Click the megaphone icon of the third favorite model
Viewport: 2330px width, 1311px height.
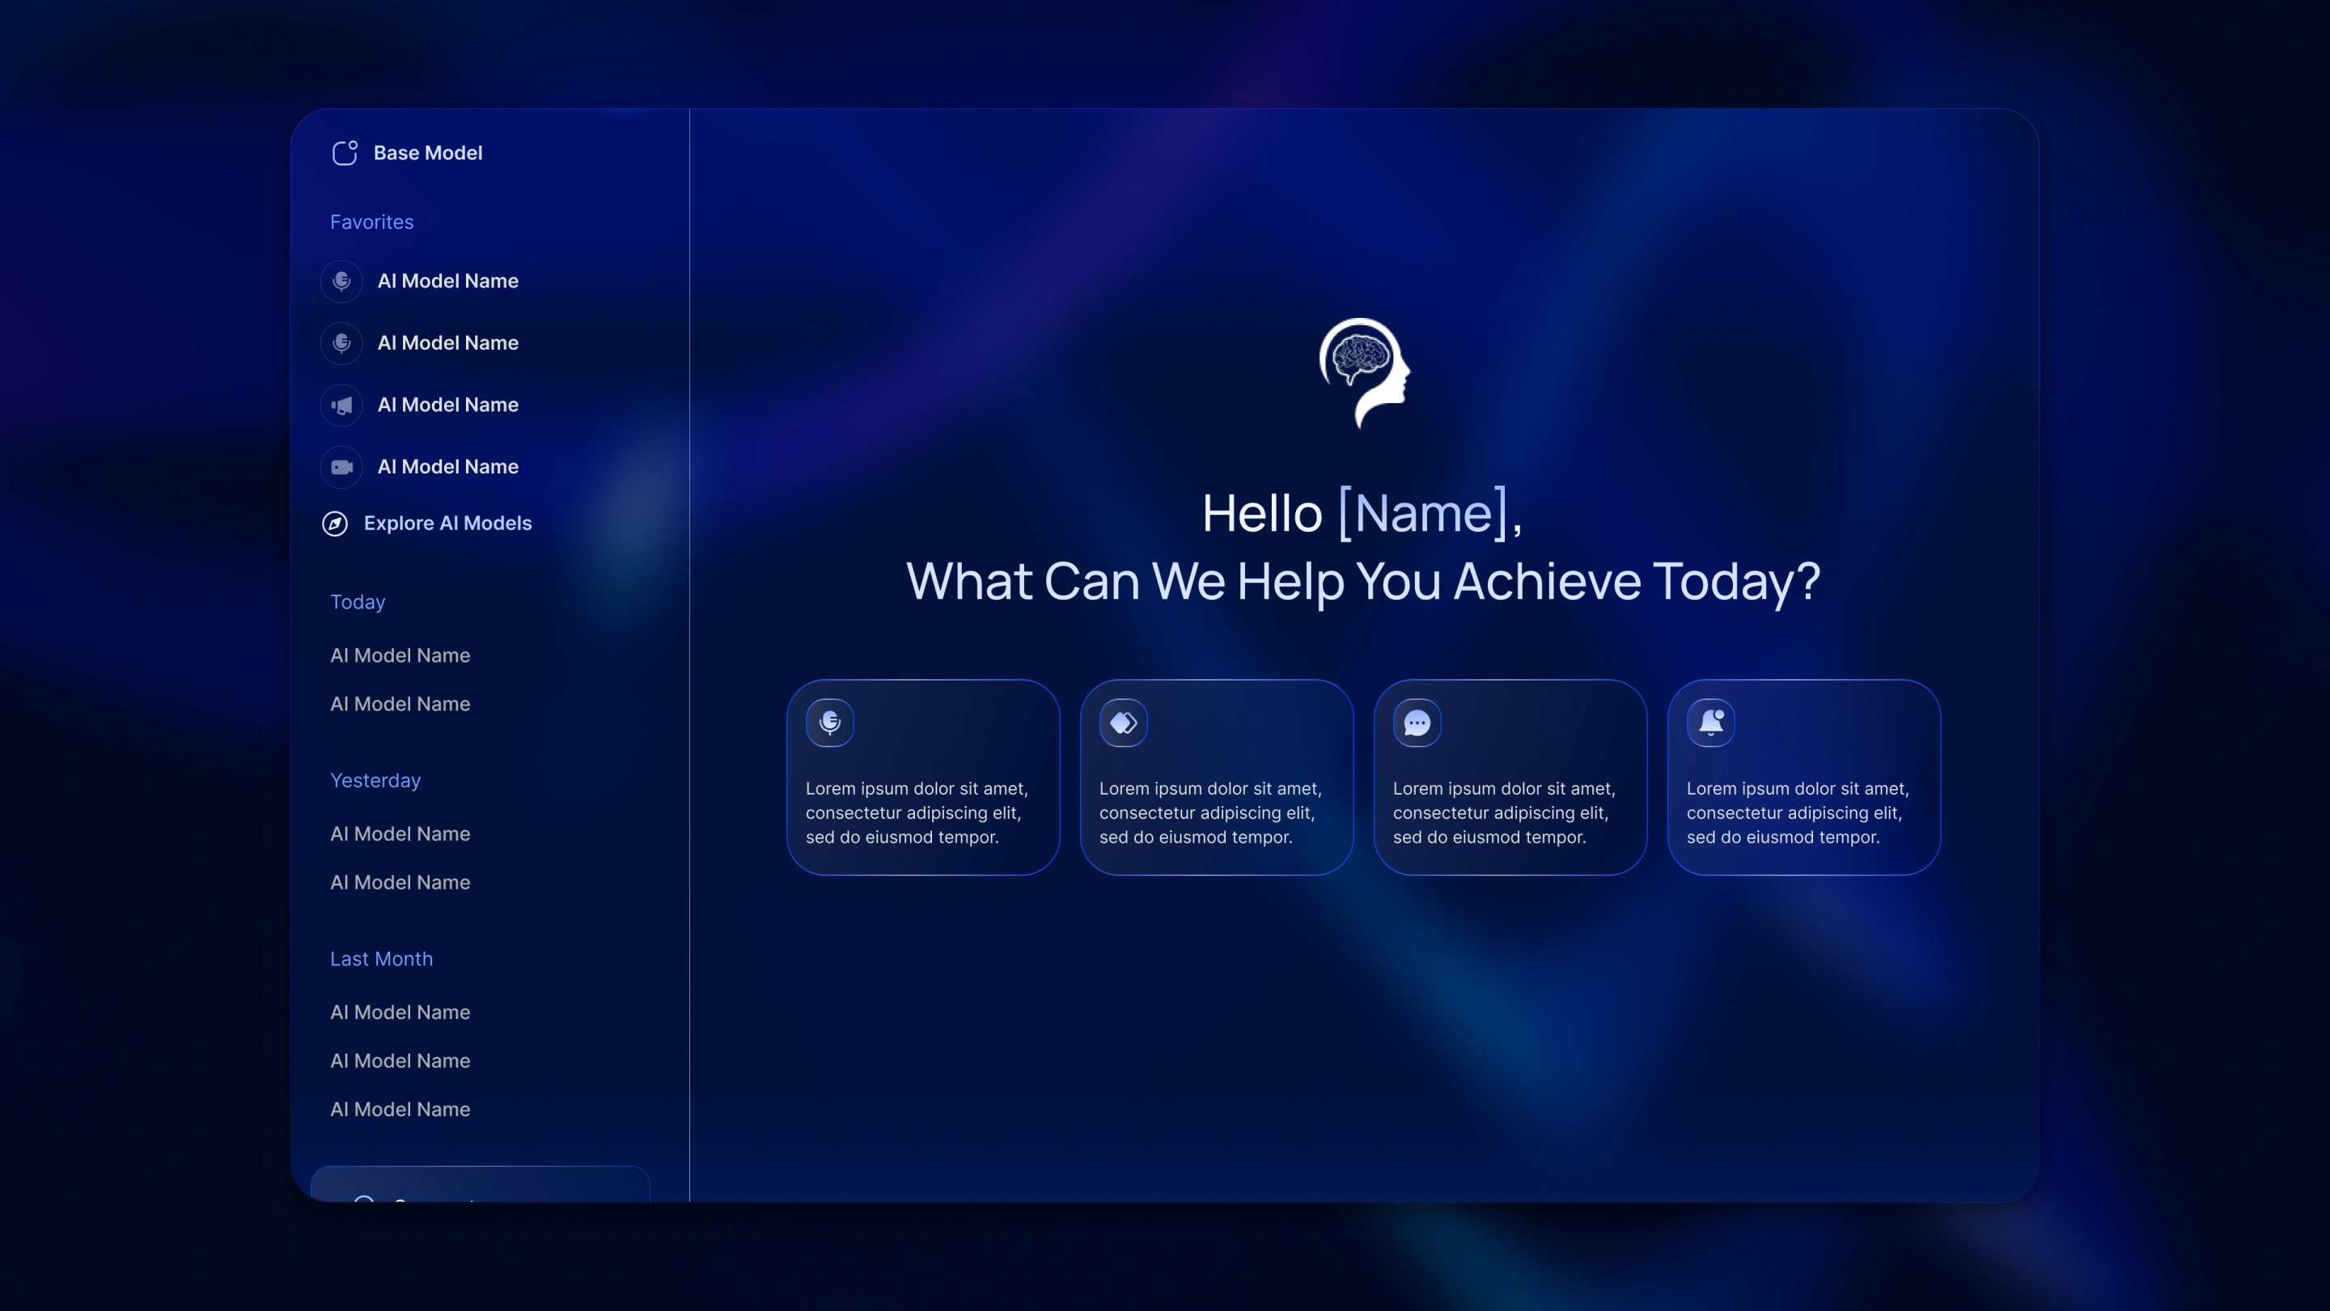pyautogui.click(x=342, y=405)
